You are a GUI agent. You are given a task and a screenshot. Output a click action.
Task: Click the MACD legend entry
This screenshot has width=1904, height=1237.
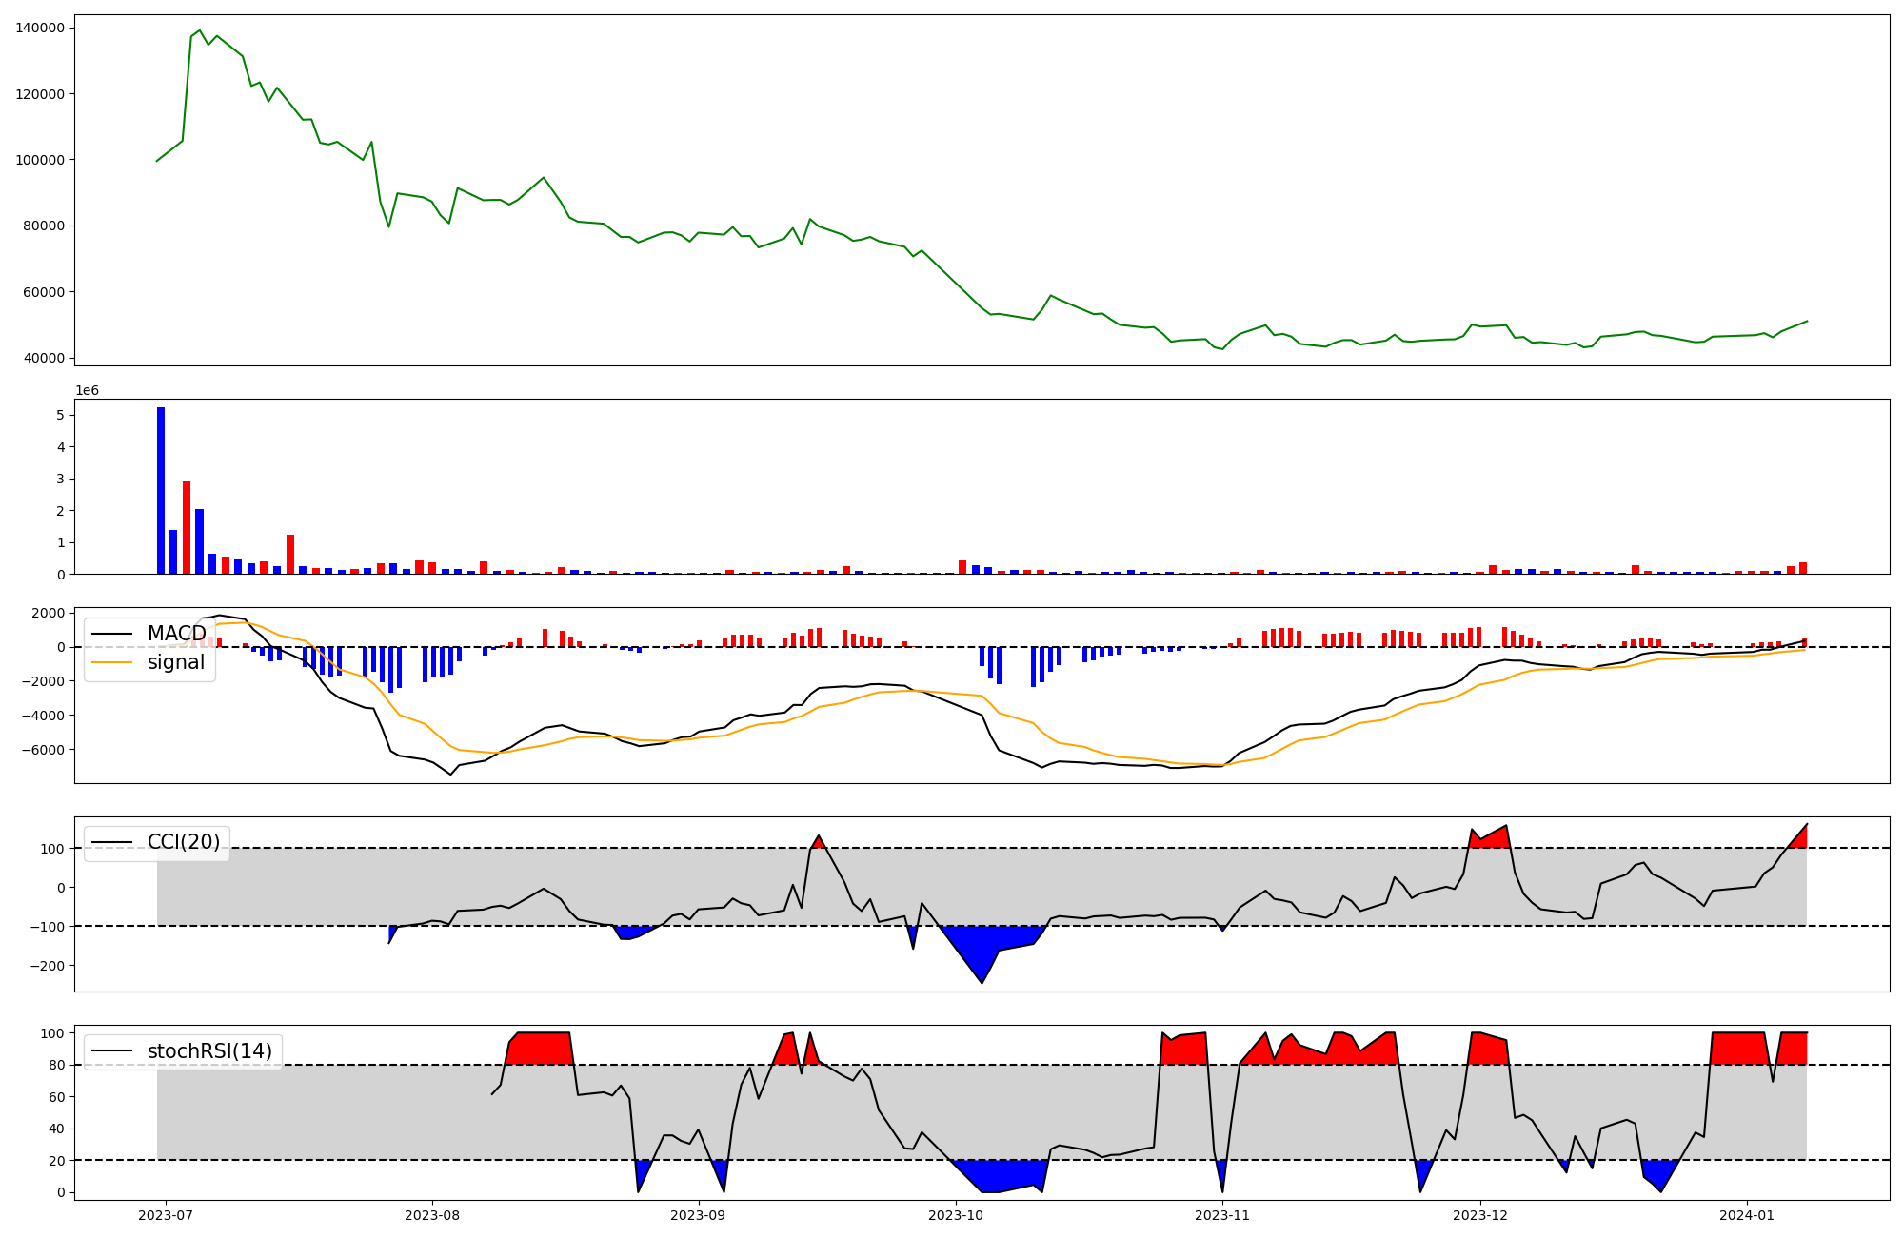[176, 634]
